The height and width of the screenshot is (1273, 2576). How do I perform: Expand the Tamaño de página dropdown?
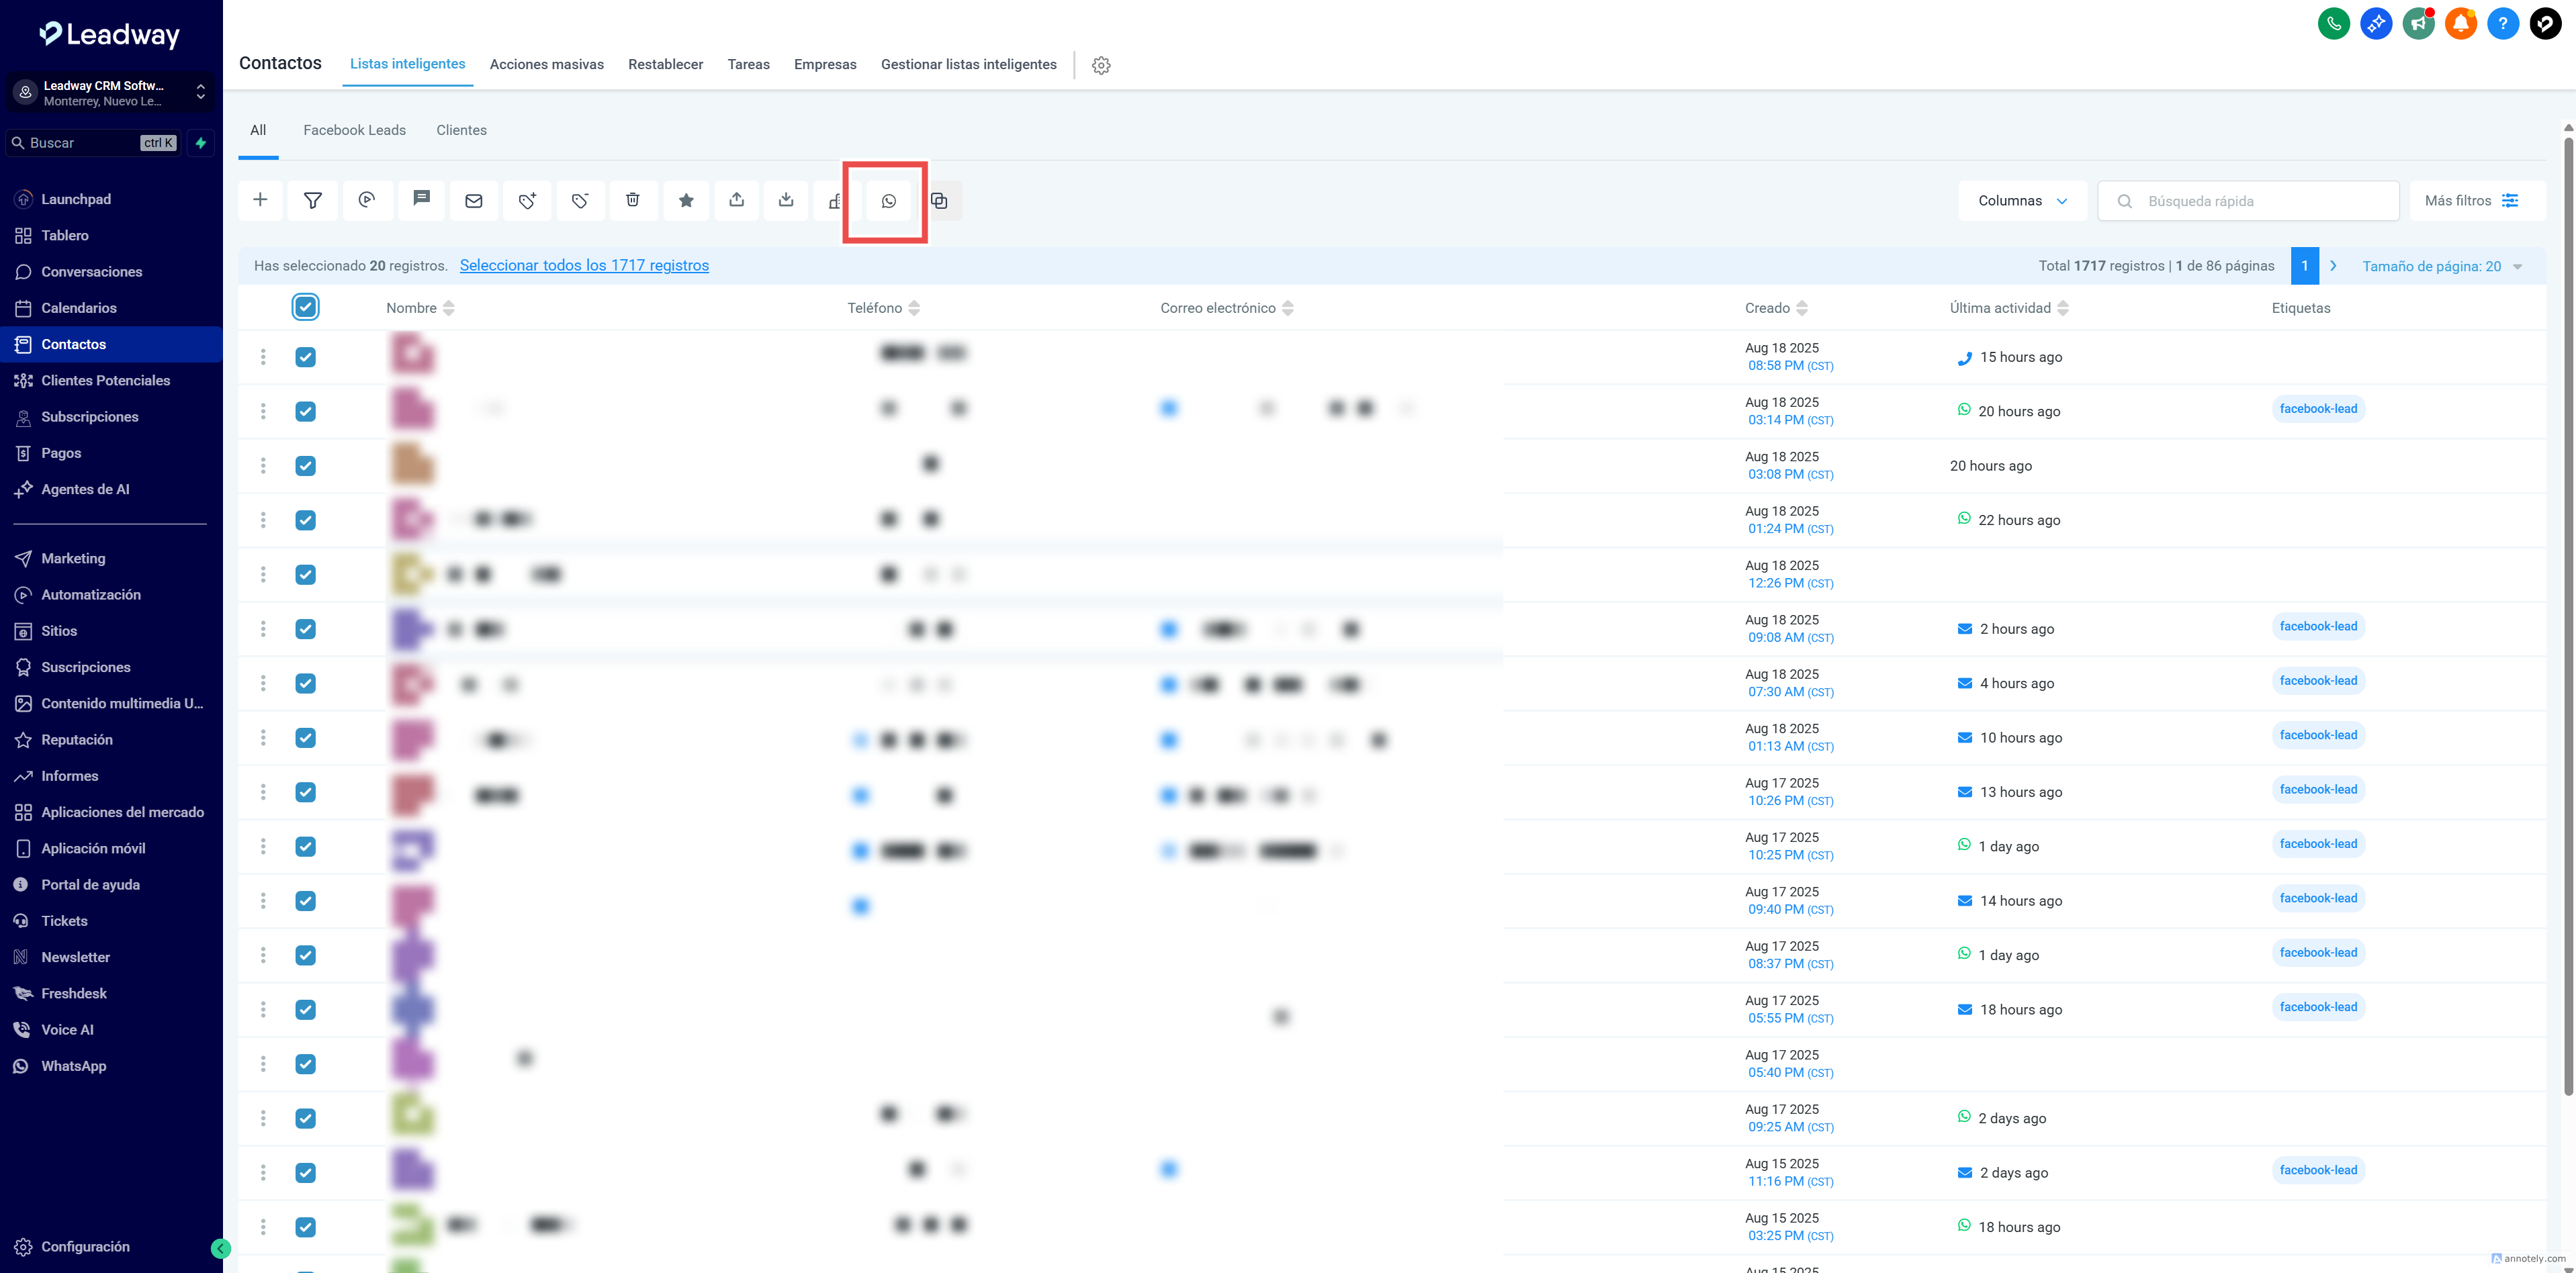[x=2442, y=266]
